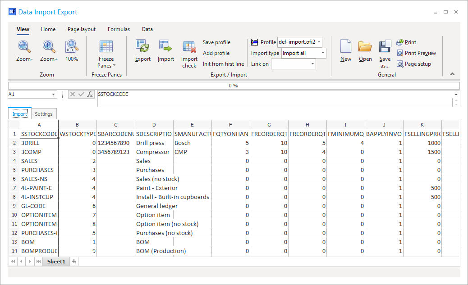Screen dimensions: 468x285
Task: Run Import check from the ribbon
Action: tap(189, 47)
